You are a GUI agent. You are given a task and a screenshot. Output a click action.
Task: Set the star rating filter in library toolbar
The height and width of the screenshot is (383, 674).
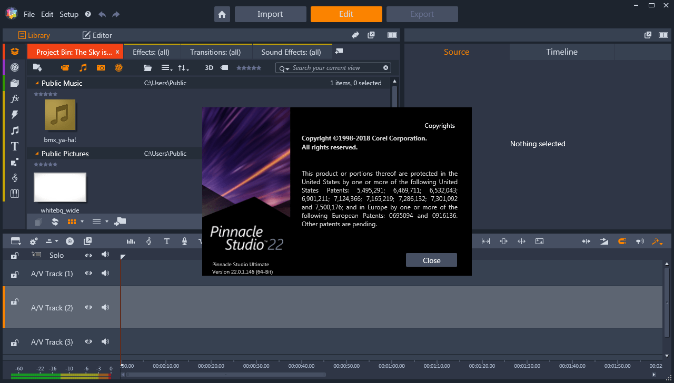249,68
